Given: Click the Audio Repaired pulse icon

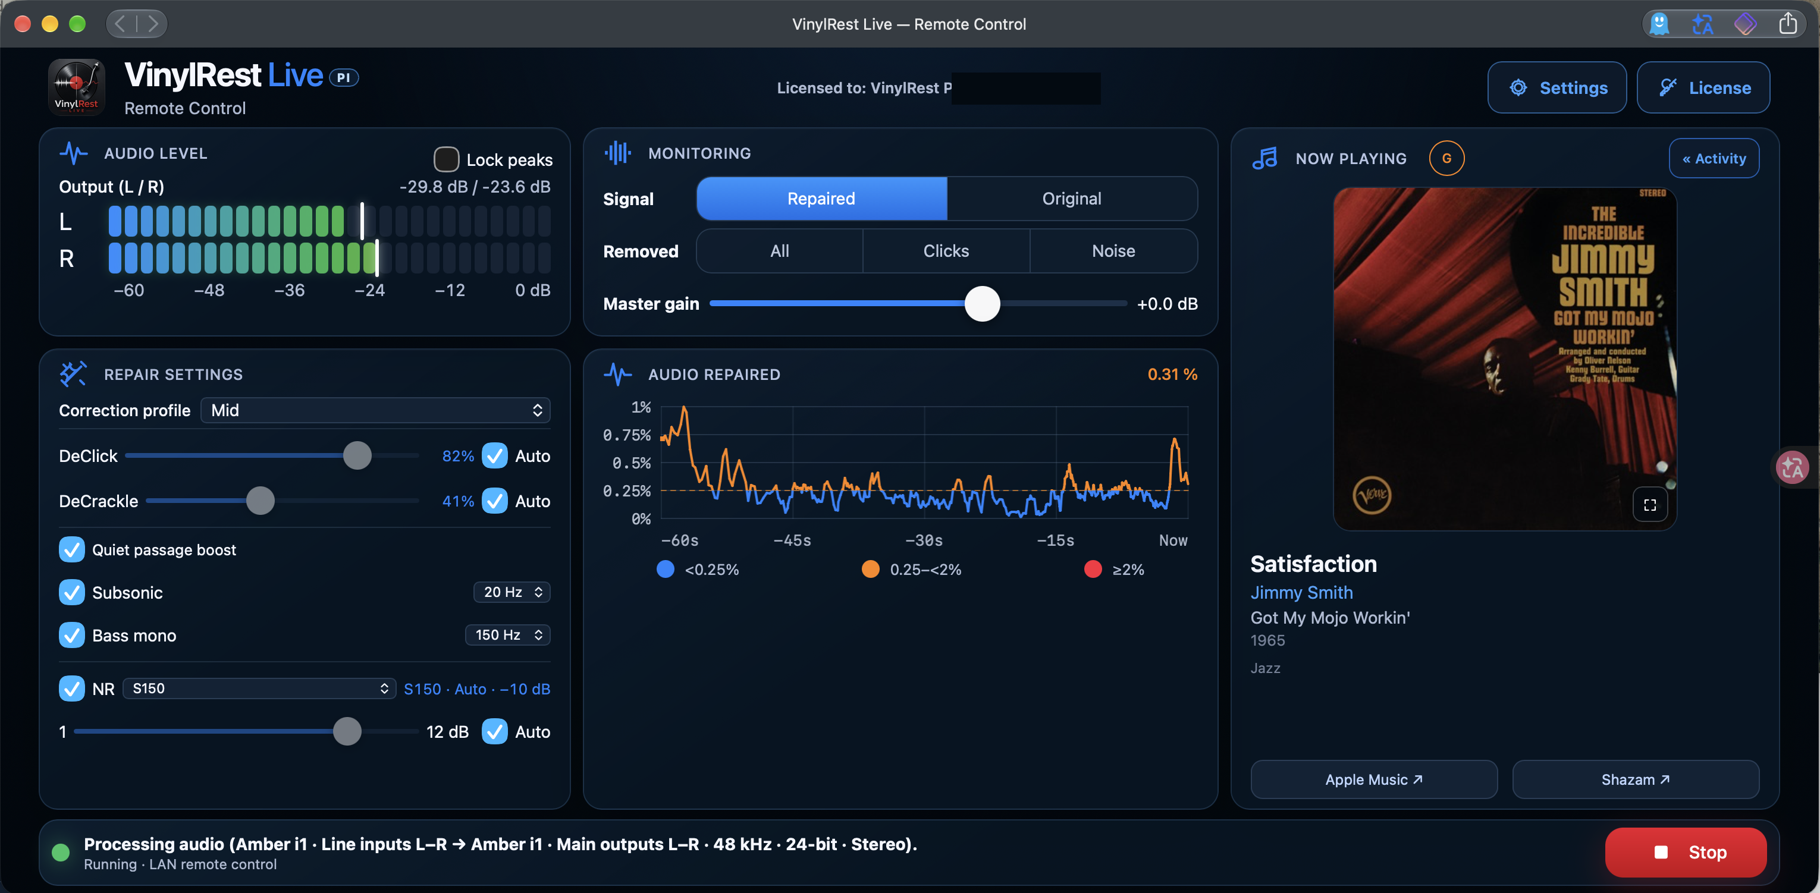Looking at the screenshot, I should click(617, 374).
